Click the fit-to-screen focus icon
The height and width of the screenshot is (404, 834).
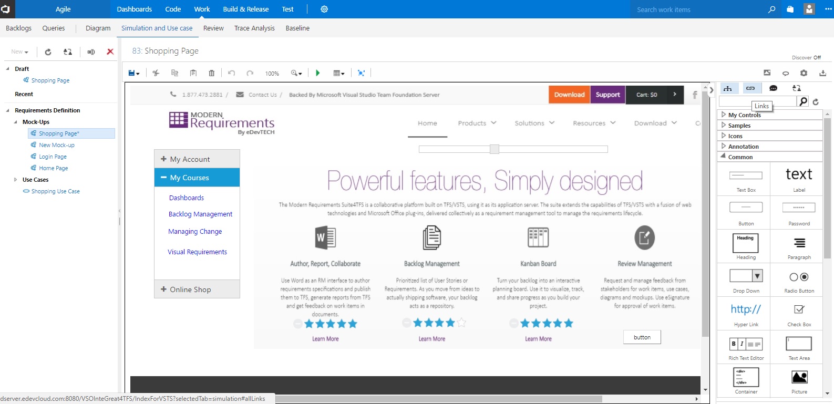tap(361, 73)
